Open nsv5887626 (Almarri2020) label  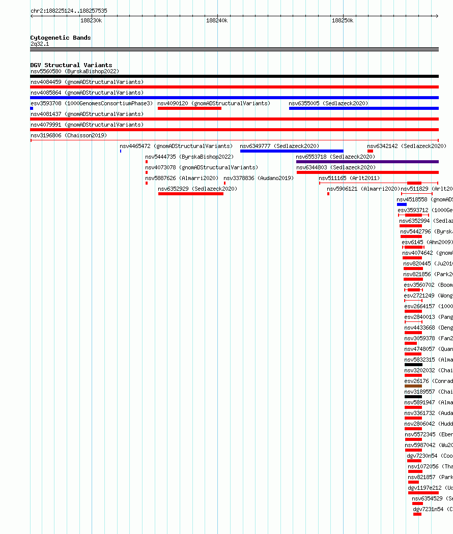pos(182,178)
